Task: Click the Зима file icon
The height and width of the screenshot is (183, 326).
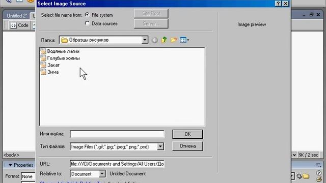Action: (43, 72)
